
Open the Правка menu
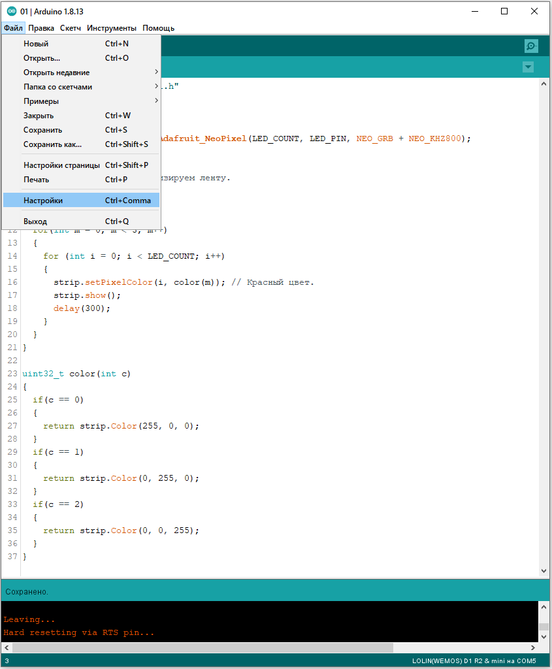tap(41, 28)
